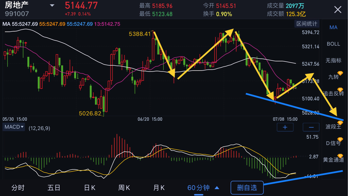This screenshot has width=348, height=196.
Task: Switch to the 周K tab
Action: click(x=124, y=188)
